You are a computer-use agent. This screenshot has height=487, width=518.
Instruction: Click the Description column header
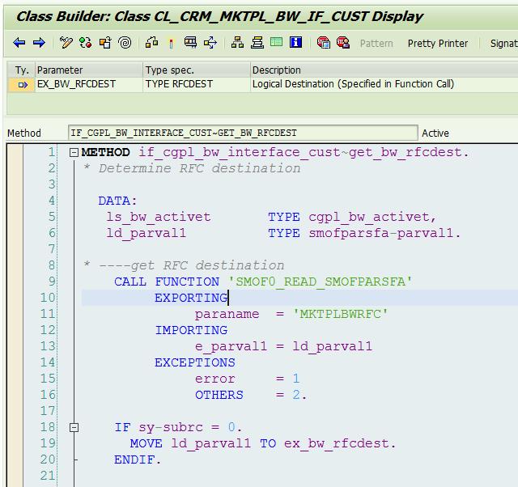click(384, 70)
